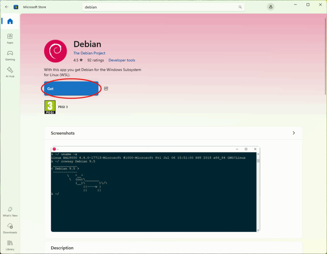Open the Debian terminal screenshot thumbnail
Screen dimensions: 327x254
click(x=156, y=189)
